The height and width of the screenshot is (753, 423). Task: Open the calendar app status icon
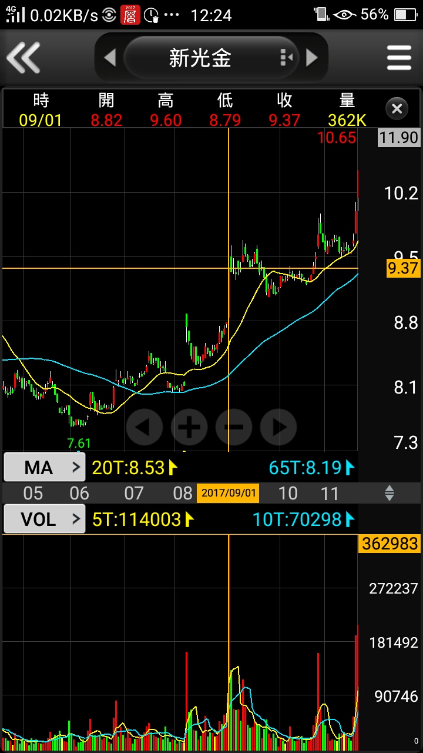pyautogui.click(x=130, y=15)
